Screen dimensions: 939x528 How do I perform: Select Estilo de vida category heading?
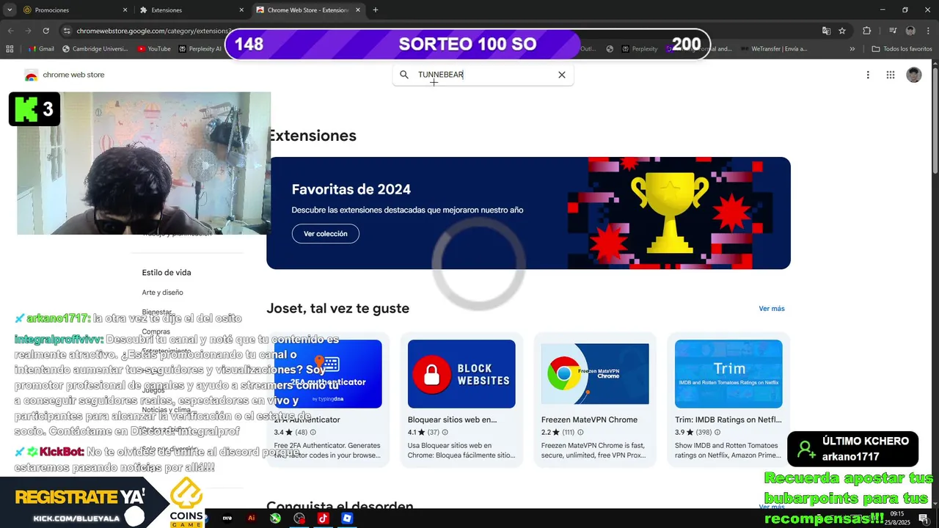(167, 273)
